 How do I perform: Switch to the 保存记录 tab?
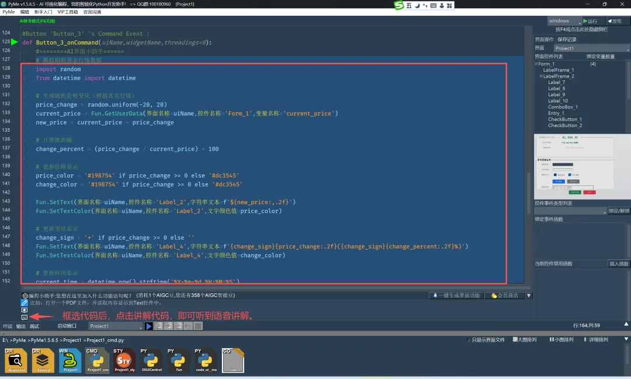click(567, 39)
